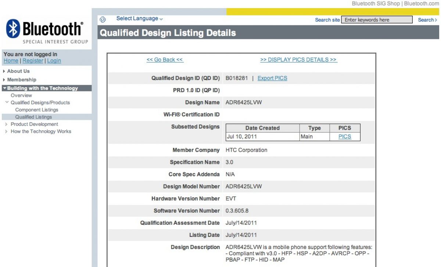Open the Bluetooth SIG Shop link

coord(376,4)
